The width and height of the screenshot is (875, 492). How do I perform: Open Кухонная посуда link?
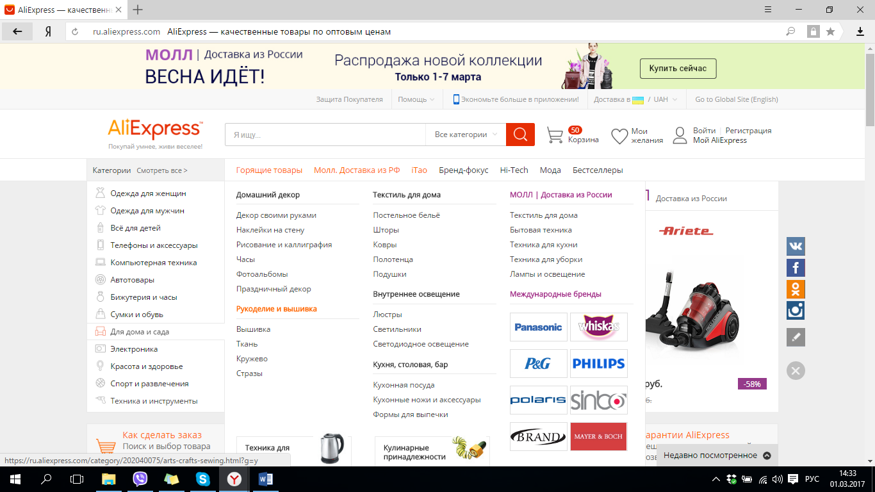[404, 385]
